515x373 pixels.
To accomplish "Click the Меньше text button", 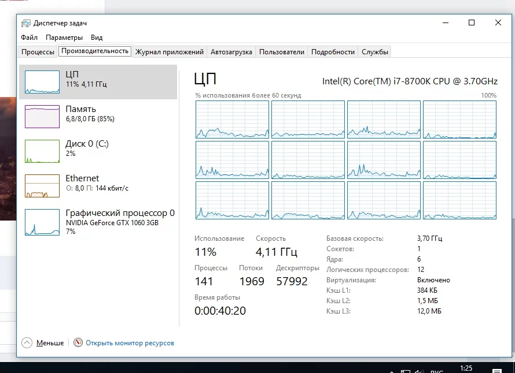I will pos(50,343).
